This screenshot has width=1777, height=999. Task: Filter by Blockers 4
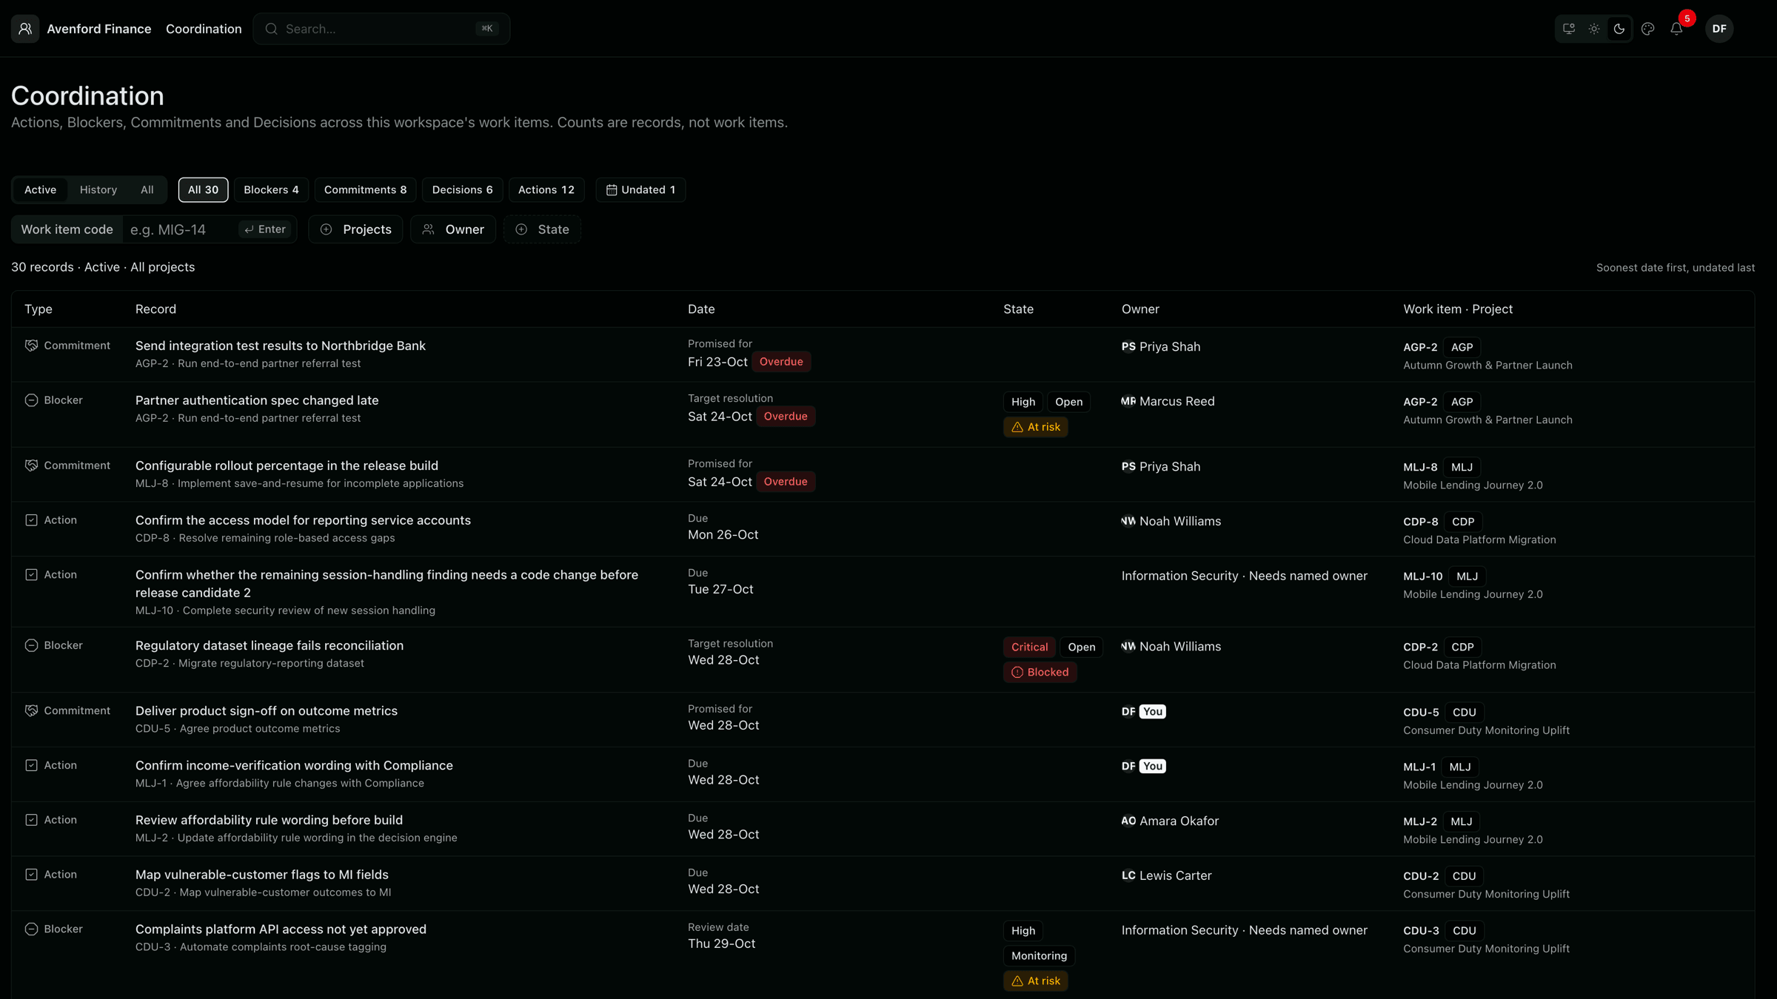point(271,190)
